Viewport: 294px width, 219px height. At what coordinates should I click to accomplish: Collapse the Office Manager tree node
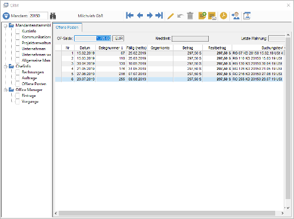[5, 90]
